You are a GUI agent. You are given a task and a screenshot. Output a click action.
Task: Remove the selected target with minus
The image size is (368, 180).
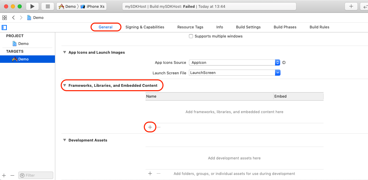13,175
